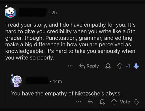The width and height of the screenshot is (145, 111).
Task: Award the Nietzsche's abyss reply
Action: click(x=102, y=102)
